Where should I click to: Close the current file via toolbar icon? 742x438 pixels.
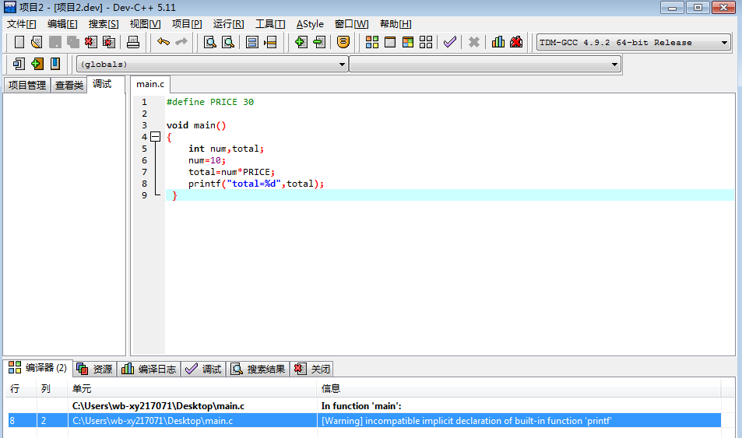point(91,42)
